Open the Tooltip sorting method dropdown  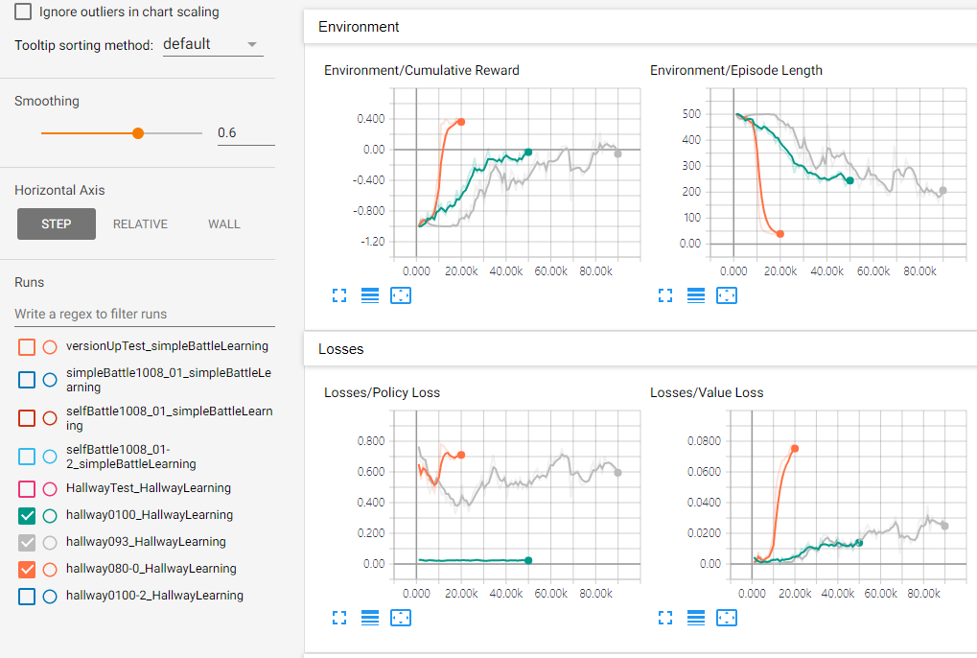213,44
